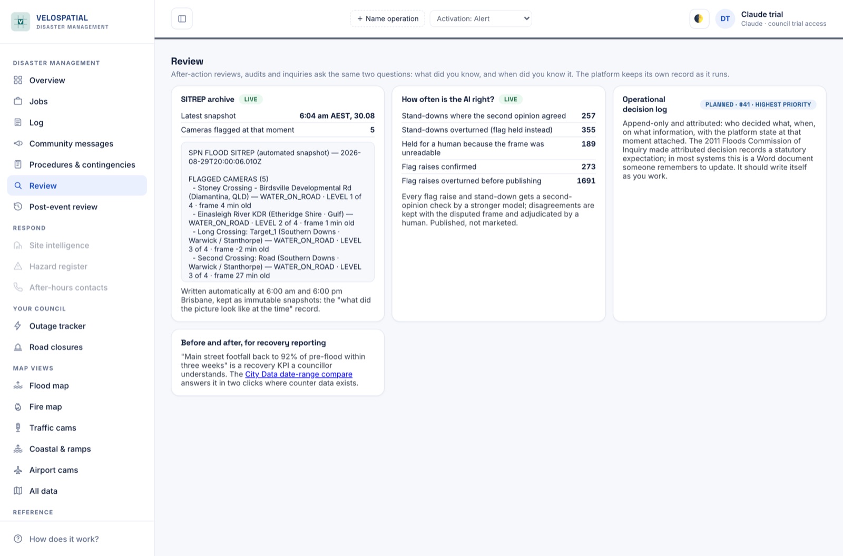Click the Operational decision log heading
Image resolution: width=843 pixels, height=556 pixels.
[x=644, y=104]
